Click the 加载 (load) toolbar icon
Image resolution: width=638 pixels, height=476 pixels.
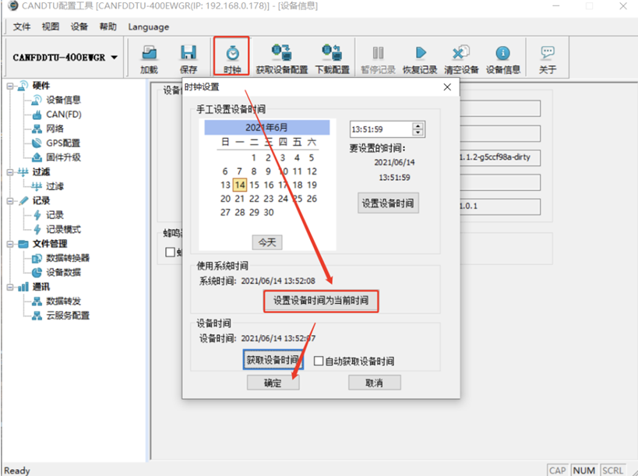149,59
